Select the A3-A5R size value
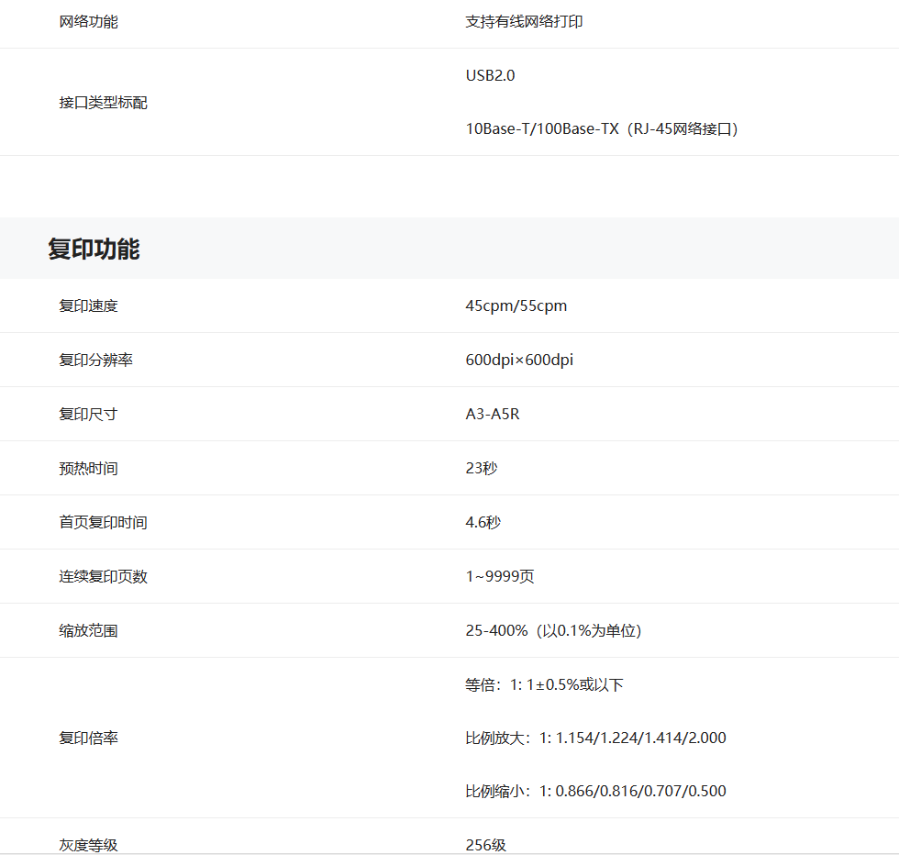 pyautogui.click(x=492, y=415)
